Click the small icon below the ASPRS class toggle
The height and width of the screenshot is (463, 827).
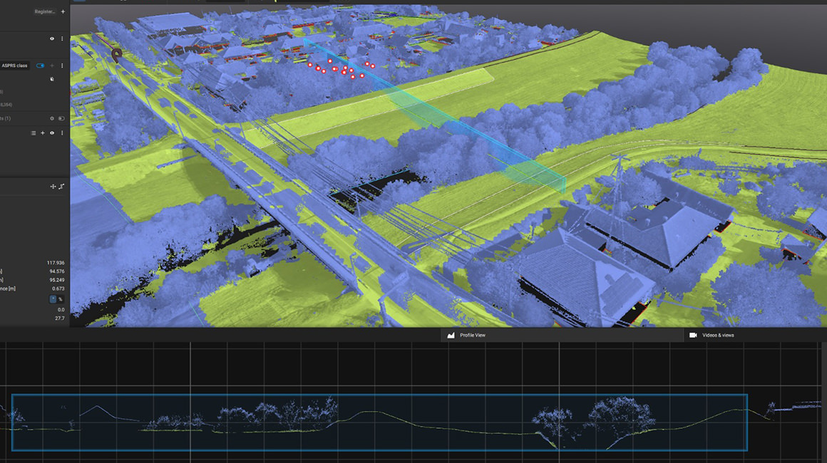pos(52,79)
